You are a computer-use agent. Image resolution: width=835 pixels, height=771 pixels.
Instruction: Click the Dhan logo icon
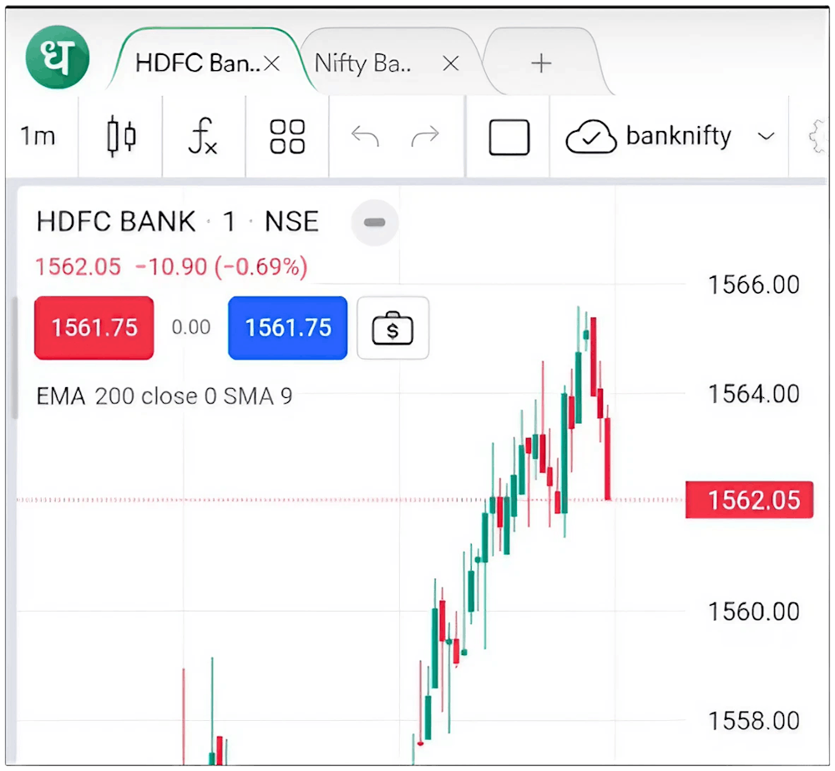(57, 56)
